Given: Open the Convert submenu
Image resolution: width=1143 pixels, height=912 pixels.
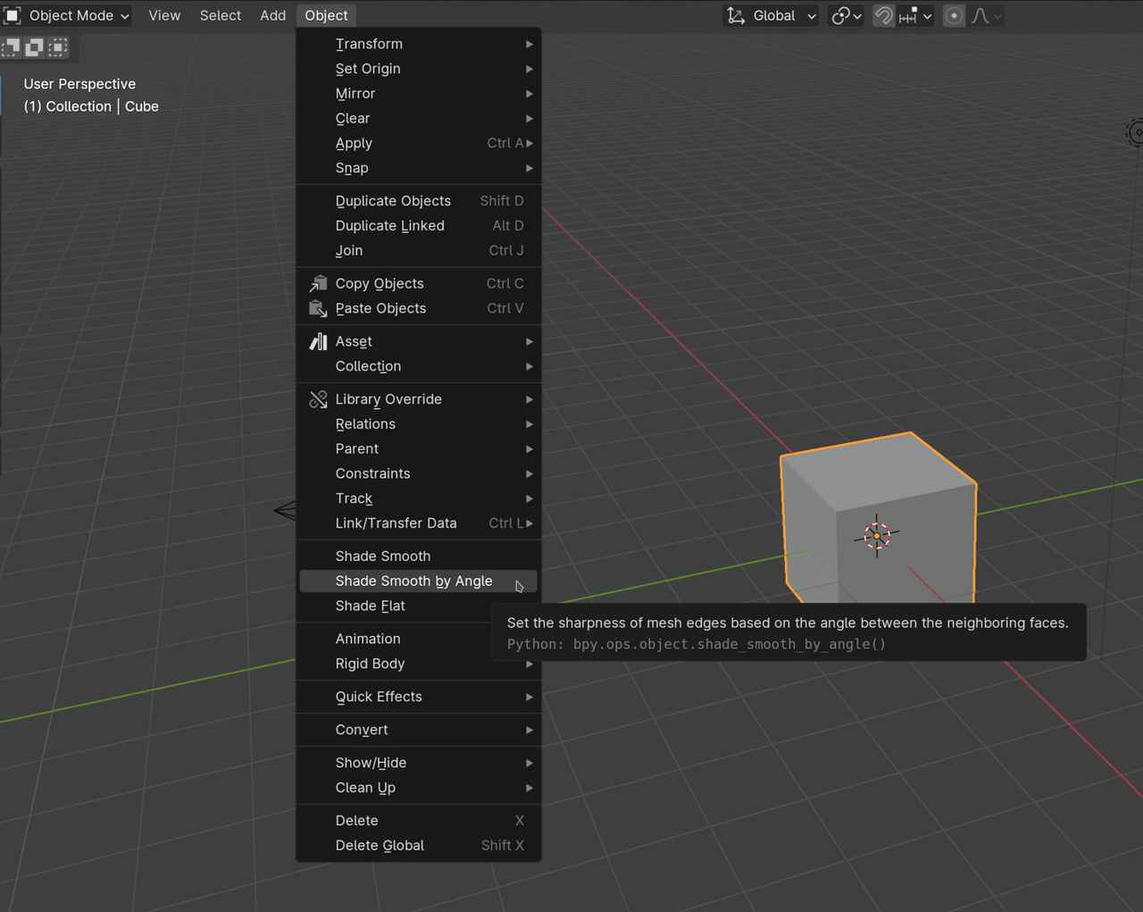Looking at the screenshot, I should click(418, 730).
